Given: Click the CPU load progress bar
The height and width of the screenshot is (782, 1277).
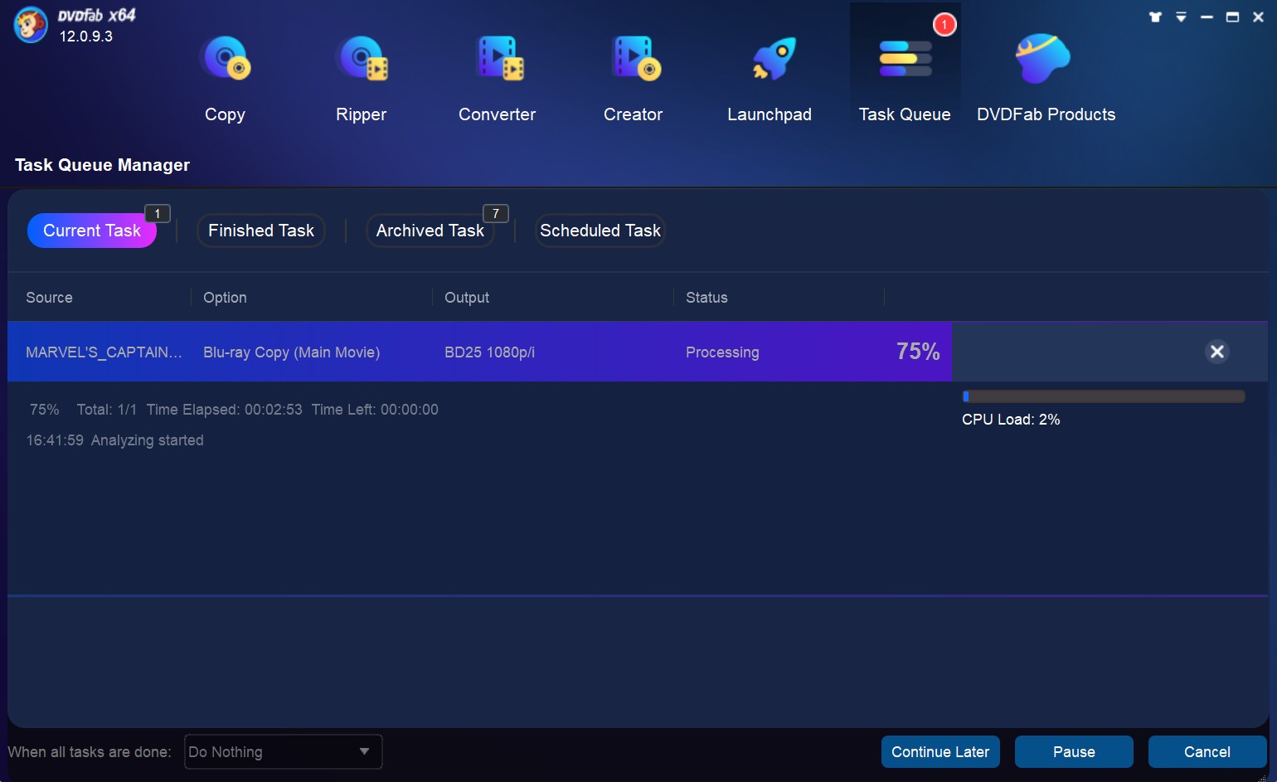Looking at the screenshot, I should pos(1103,396).
